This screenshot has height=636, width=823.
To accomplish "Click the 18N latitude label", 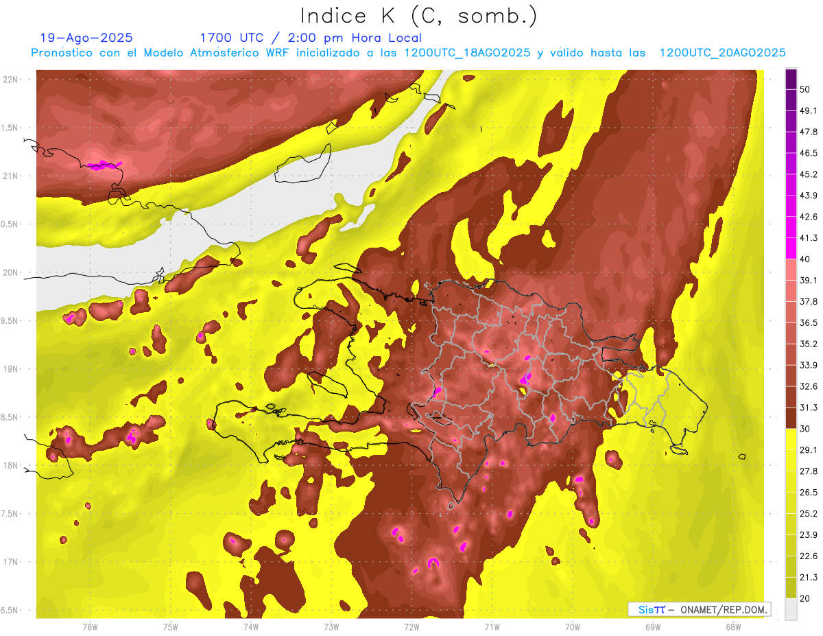I will (x=11, y=466).
